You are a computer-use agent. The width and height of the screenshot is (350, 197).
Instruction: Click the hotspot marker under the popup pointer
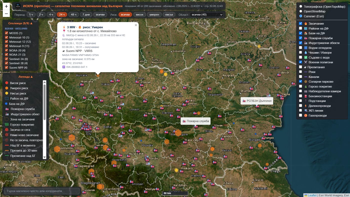[x=98, y=75]
